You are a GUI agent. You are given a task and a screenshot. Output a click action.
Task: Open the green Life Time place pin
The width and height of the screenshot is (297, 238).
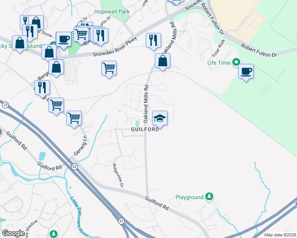pyautogui.click(x=236, y=63)
